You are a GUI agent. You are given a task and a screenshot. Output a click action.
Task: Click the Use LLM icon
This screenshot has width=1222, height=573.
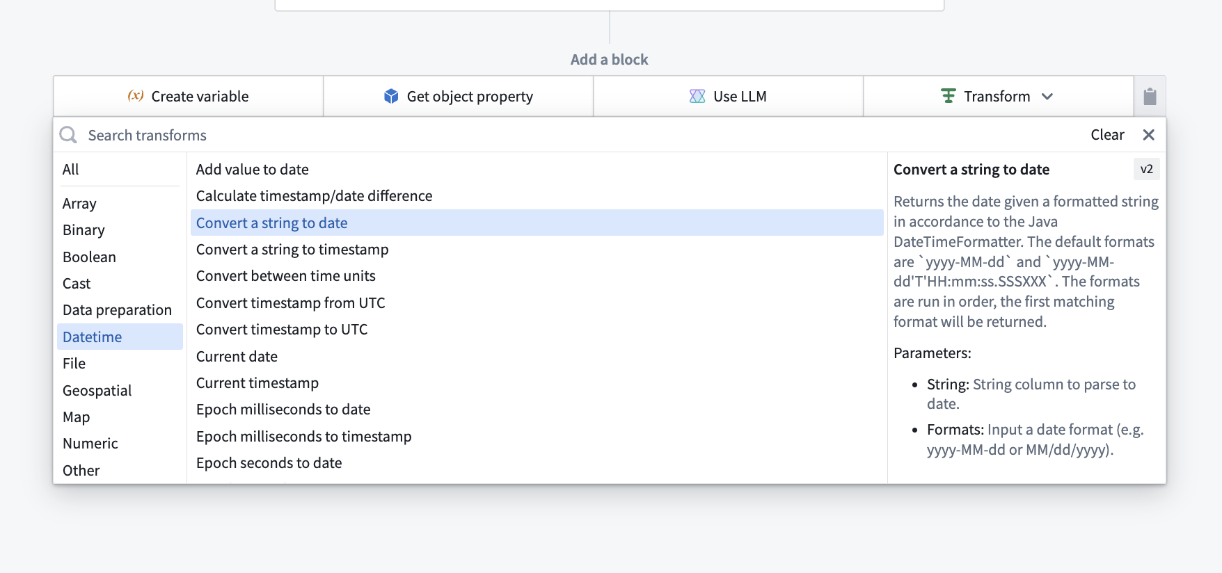coord(697,96)
